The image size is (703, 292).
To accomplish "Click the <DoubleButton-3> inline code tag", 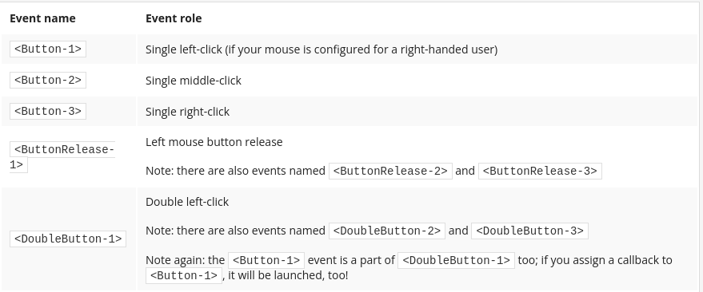I will tap(529, 231).
